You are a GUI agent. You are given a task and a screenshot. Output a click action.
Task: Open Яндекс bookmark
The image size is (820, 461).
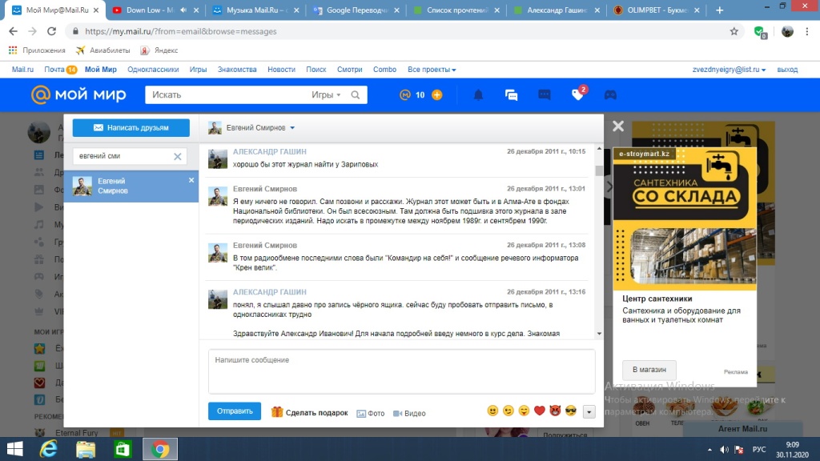tap(159, 50)
